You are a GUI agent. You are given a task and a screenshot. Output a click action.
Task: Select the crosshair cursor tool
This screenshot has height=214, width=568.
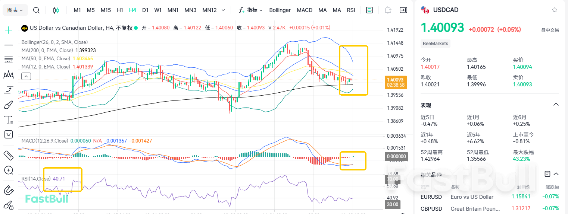tap(8, 30)
